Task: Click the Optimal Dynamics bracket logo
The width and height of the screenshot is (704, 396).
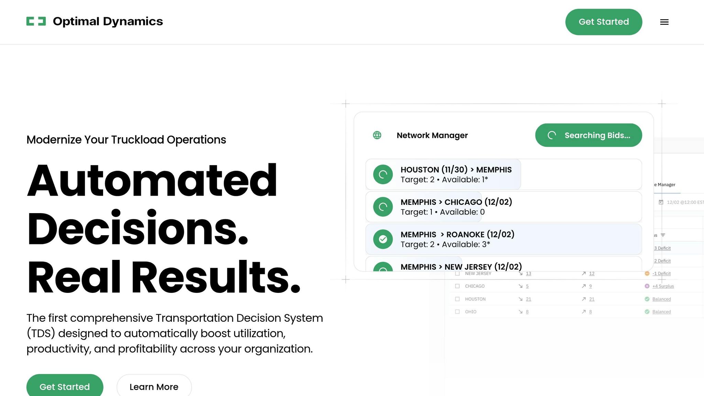Action: [36, 21]
